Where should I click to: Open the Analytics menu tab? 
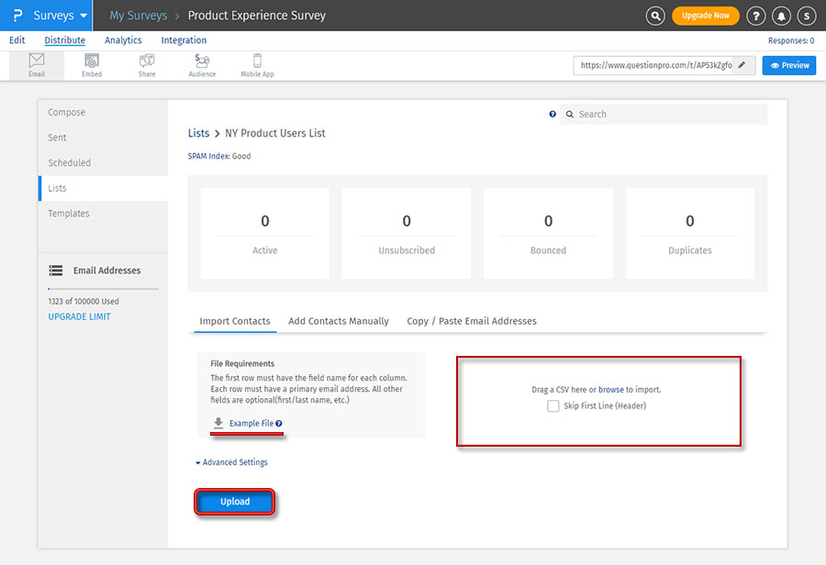pos(123,40)
